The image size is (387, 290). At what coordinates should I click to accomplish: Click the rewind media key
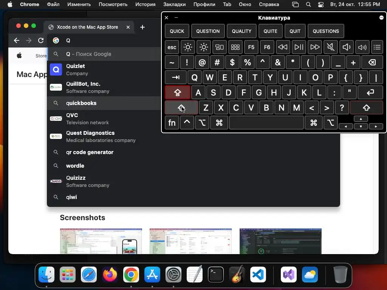[283, 47]
